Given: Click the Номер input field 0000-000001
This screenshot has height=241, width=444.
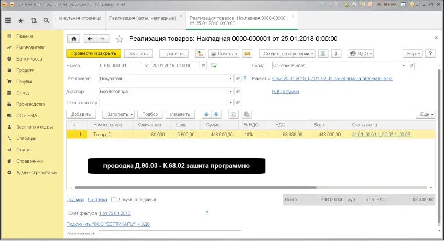Looking at the screenshot, I should pos(120,66).
